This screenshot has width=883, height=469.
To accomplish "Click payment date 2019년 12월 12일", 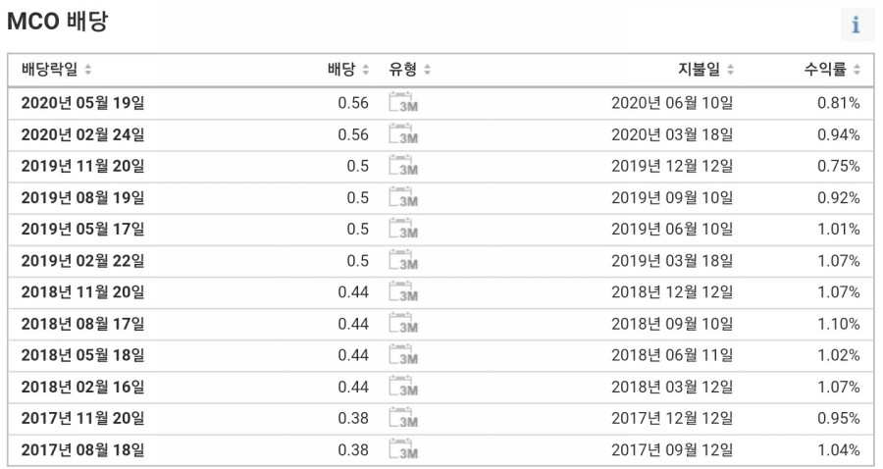I will click(672, 166).
